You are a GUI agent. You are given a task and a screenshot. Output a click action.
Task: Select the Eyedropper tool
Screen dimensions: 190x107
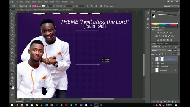[12, 31]
